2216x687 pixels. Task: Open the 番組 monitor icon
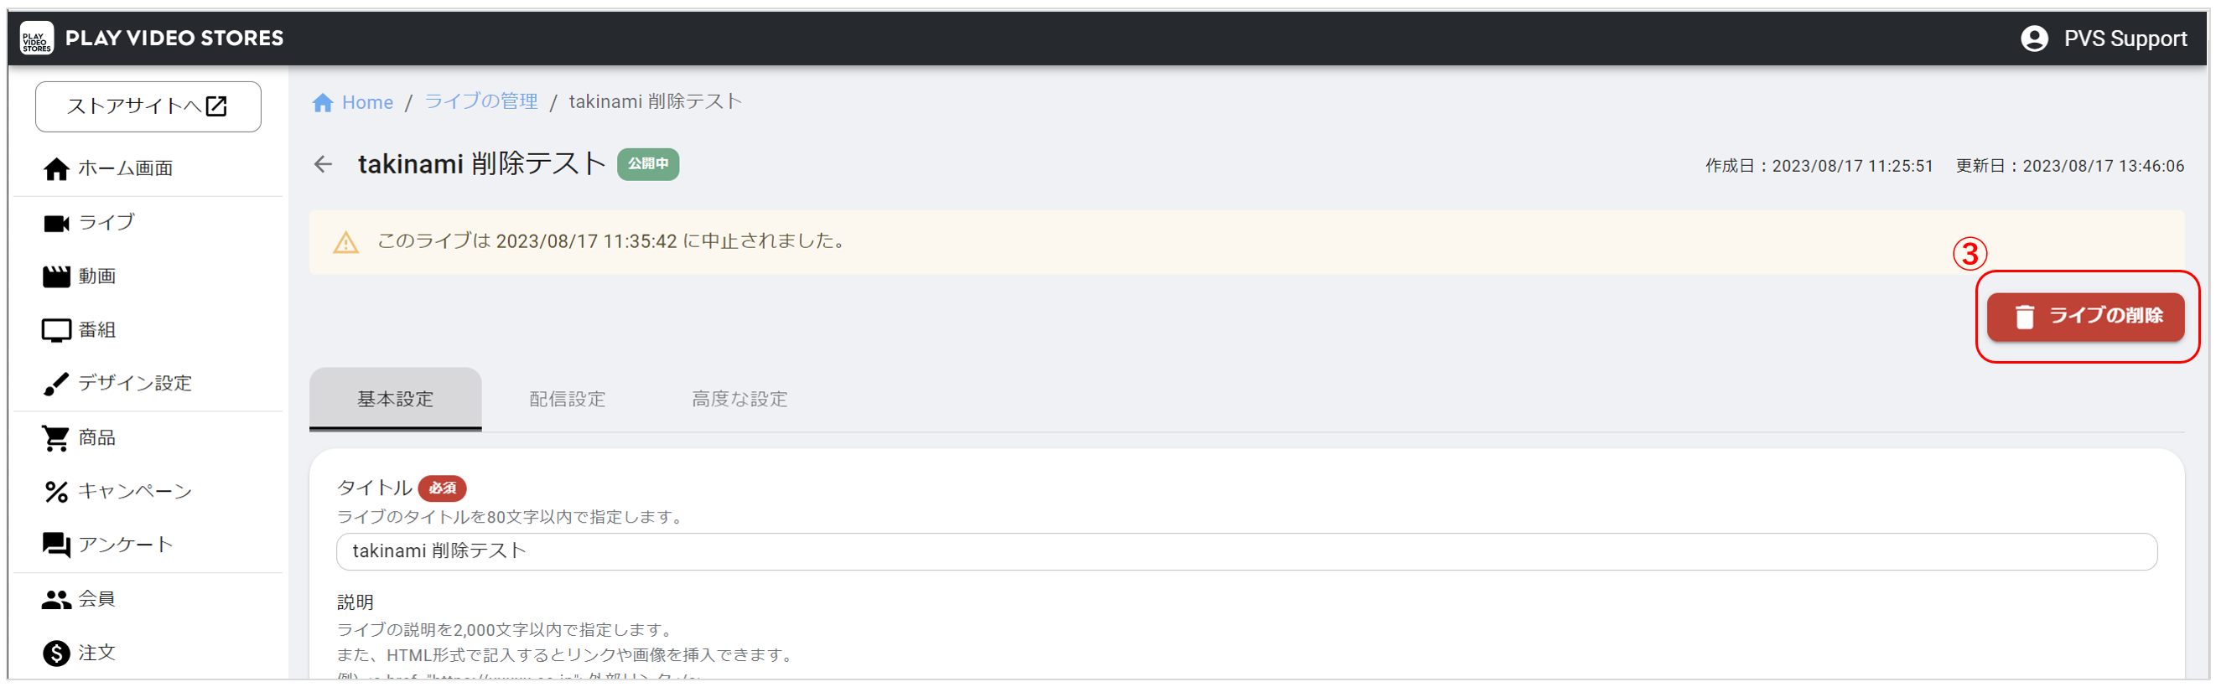point(56,330)
